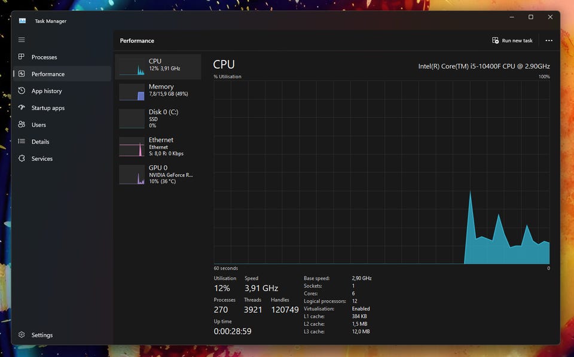
Task: Click the 12,0 MB L3 cache value
Action: pos(361,332)
